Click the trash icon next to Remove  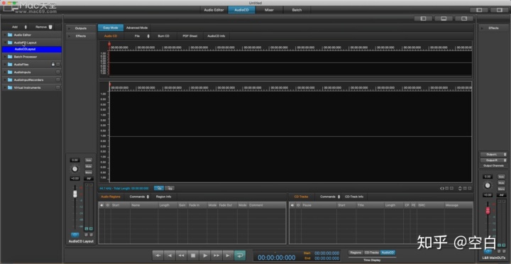[x=50, y=27]
